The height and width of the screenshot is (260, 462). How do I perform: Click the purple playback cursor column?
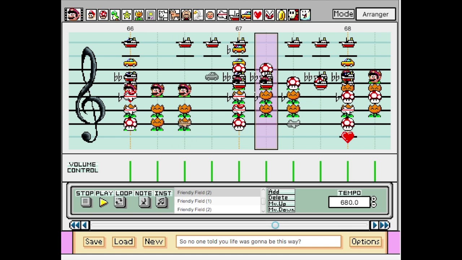pos(266,91)
